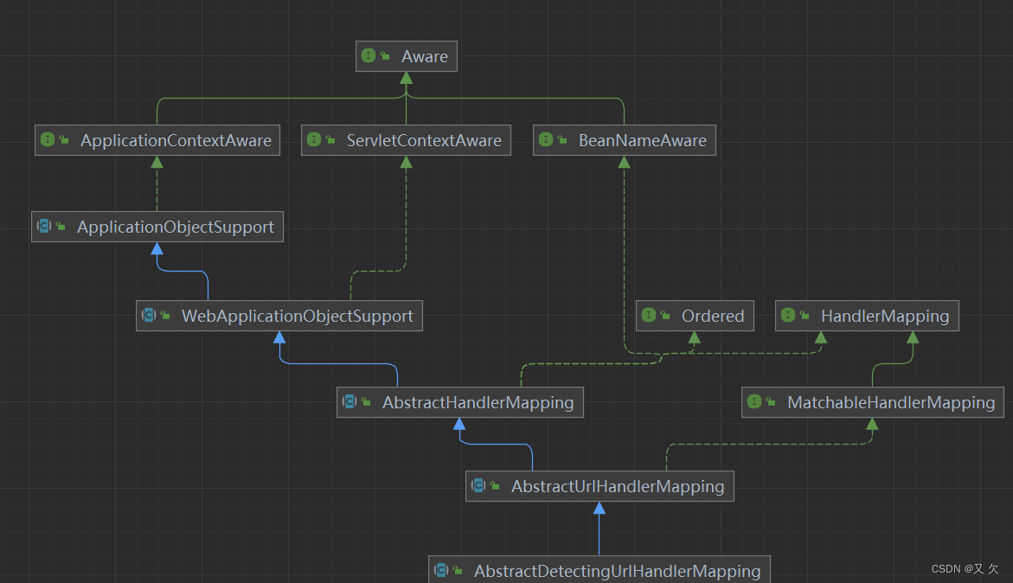Select the ServletContextAware node
The image size is (1013, 583).
(406, 140)
